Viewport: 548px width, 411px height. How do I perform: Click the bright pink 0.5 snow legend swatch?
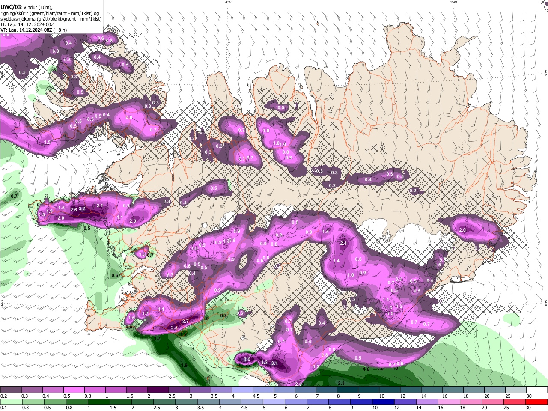coord(74,390)
